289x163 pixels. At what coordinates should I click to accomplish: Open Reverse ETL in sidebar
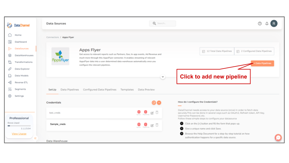(x=21, y=82)
